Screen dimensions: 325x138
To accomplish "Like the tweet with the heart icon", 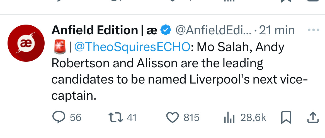I will (x=173, y=117).
